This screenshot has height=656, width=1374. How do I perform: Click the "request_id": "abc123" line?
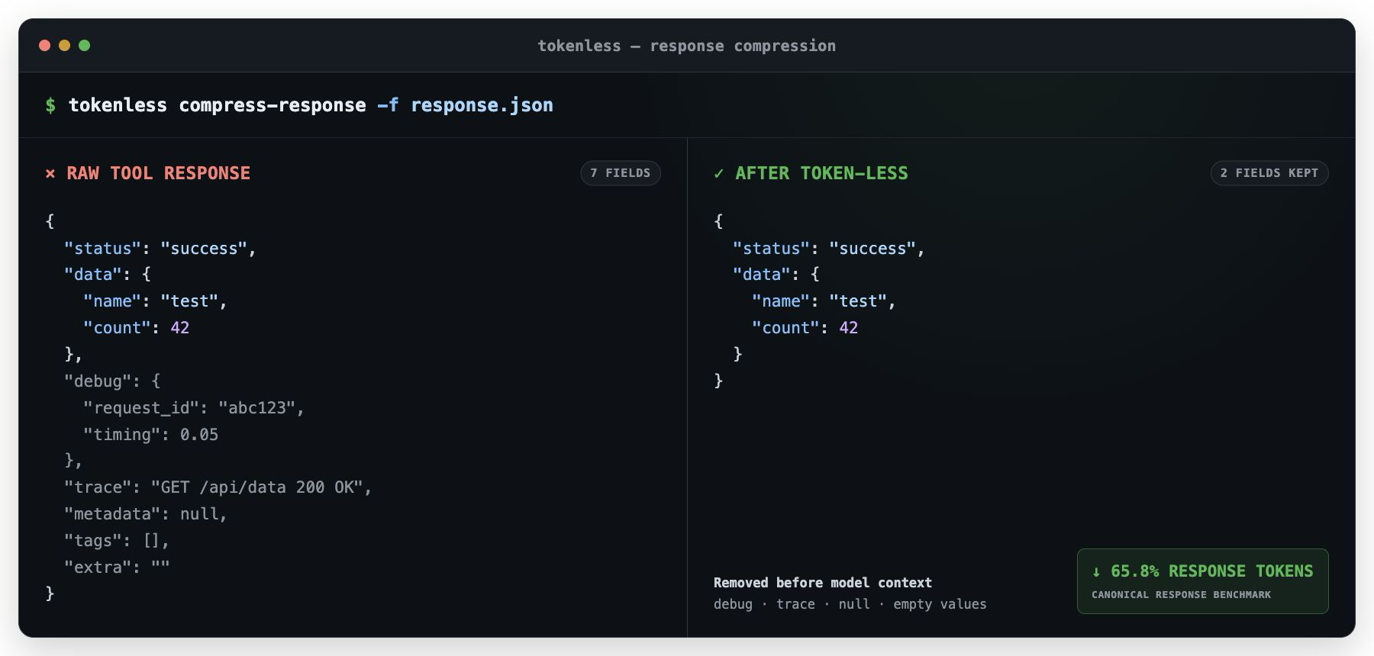194,408
